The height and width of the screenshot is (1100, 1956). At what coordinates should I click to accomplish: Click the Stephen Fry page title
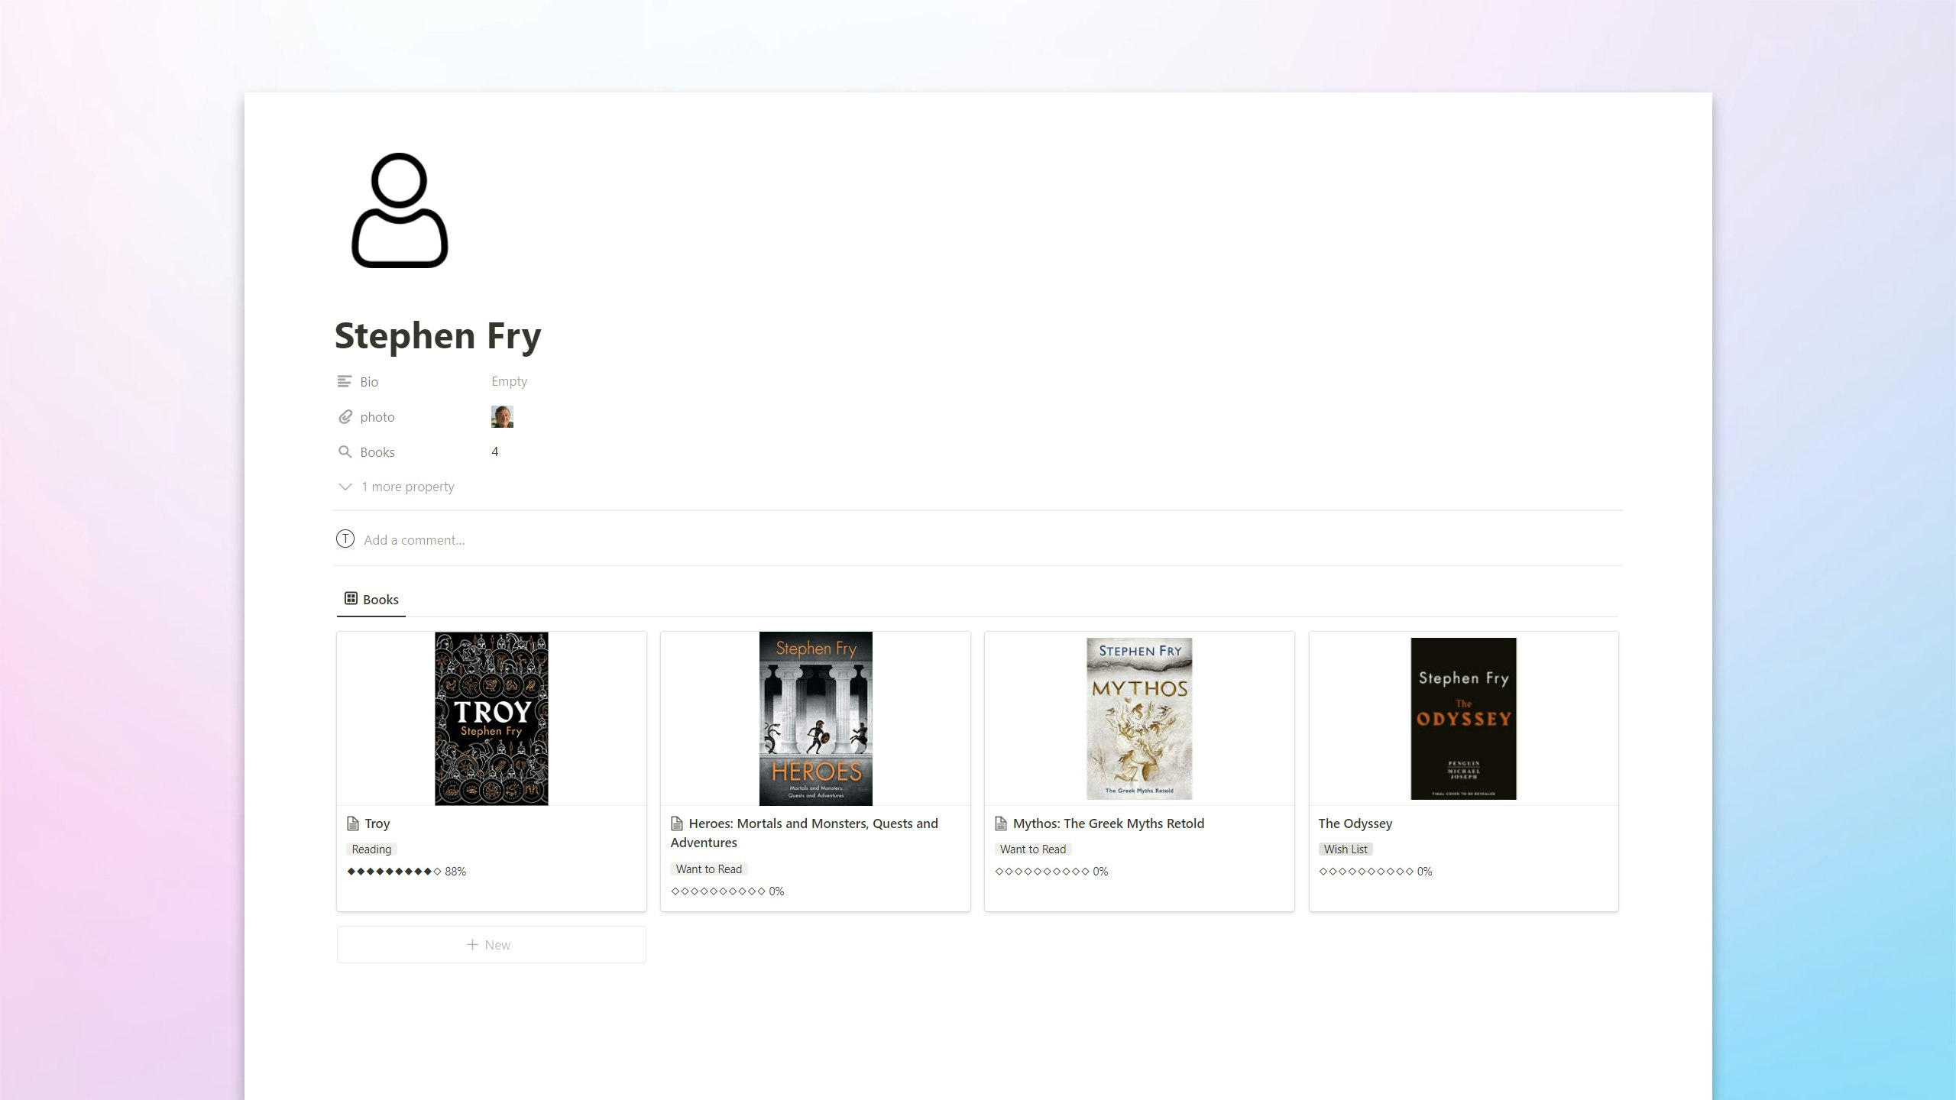tap(438, 335)
